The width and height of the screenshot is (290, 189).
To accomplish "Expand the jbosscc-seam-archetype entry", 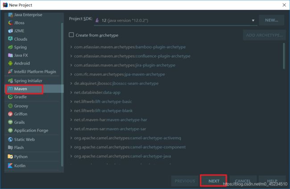I will 71,84.
